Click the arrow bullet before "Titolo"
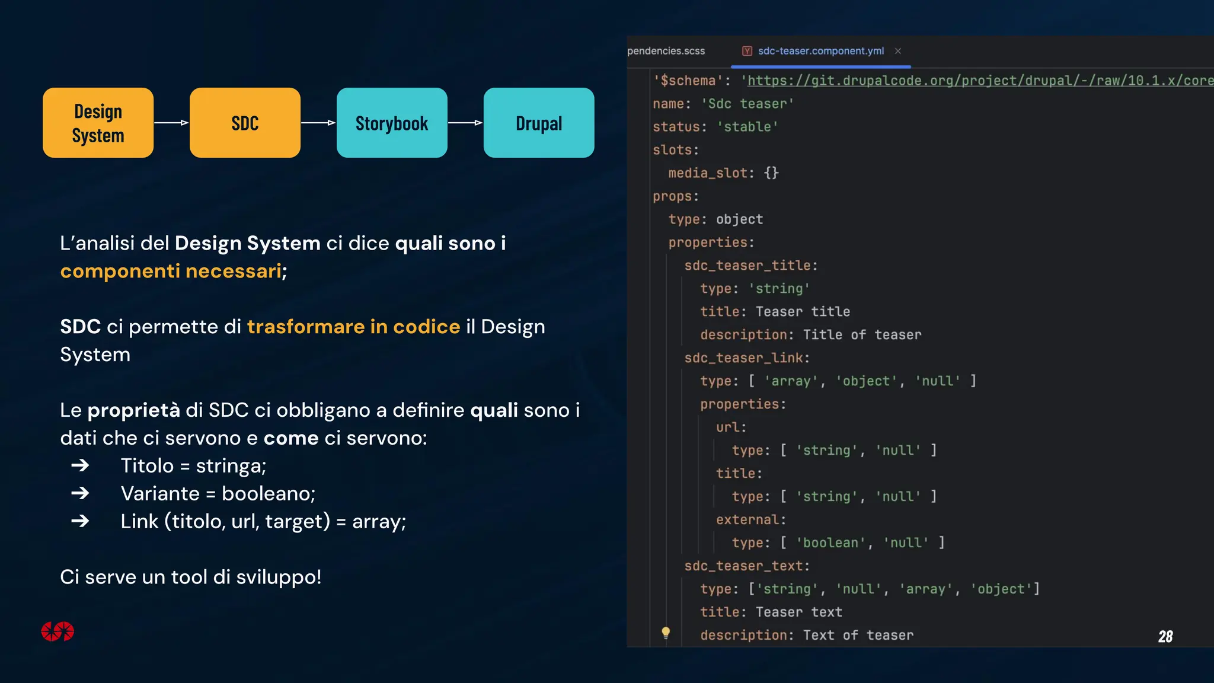Image resolution: width=1214 pixels, height=683 pixels. (80, 465)
